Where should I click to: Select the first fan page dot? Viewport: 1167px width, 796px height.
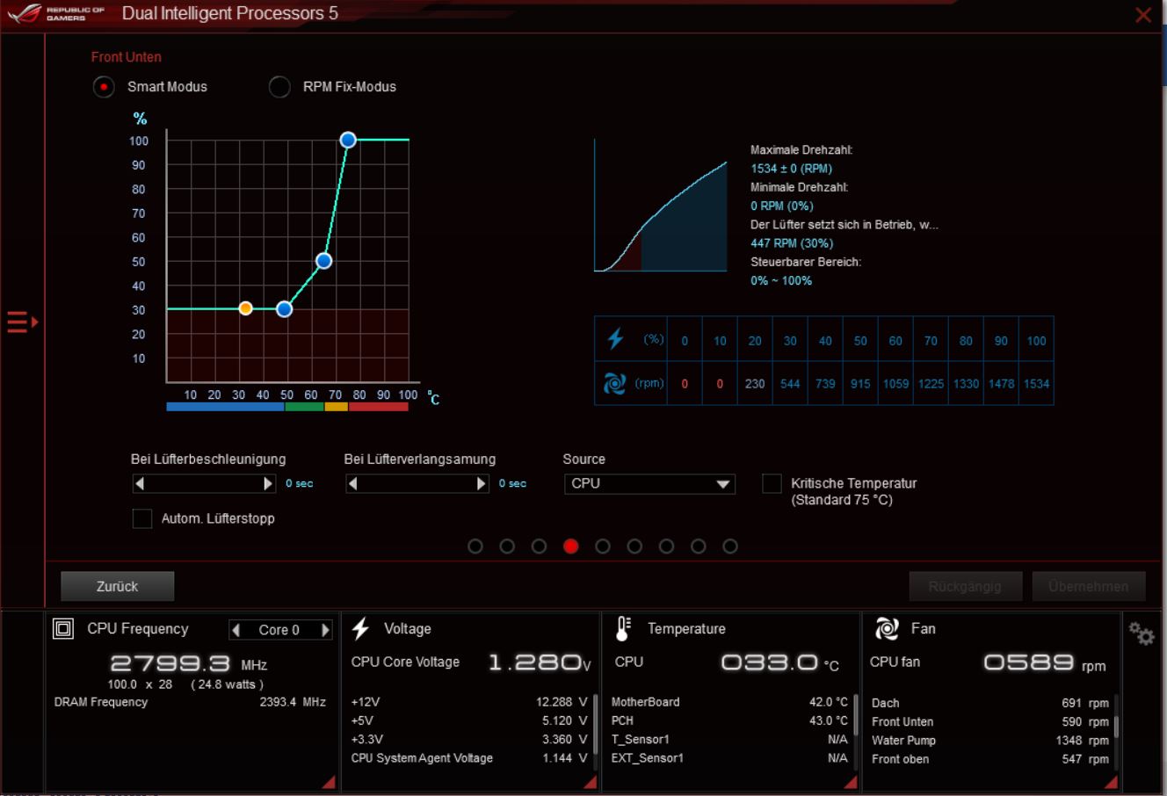(475, 546)
